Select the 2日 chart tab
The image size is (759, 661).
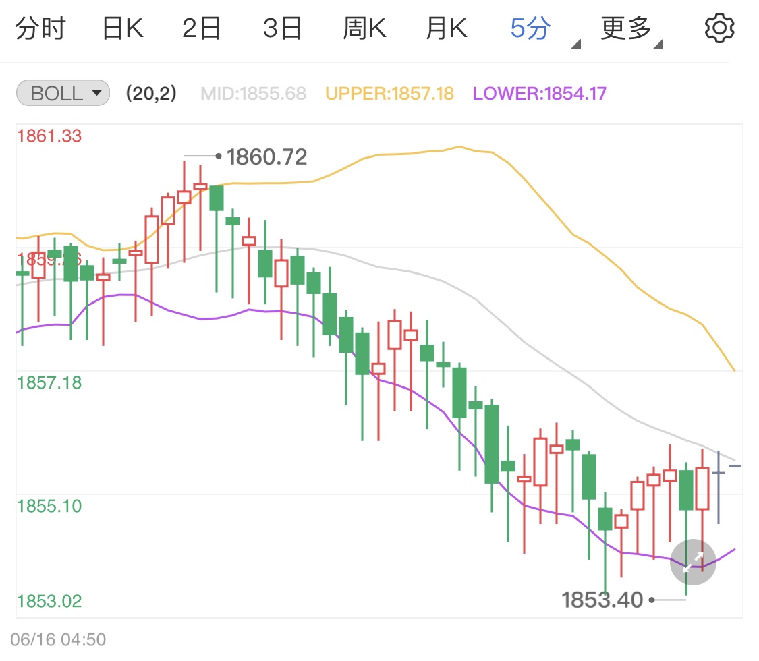201,28
